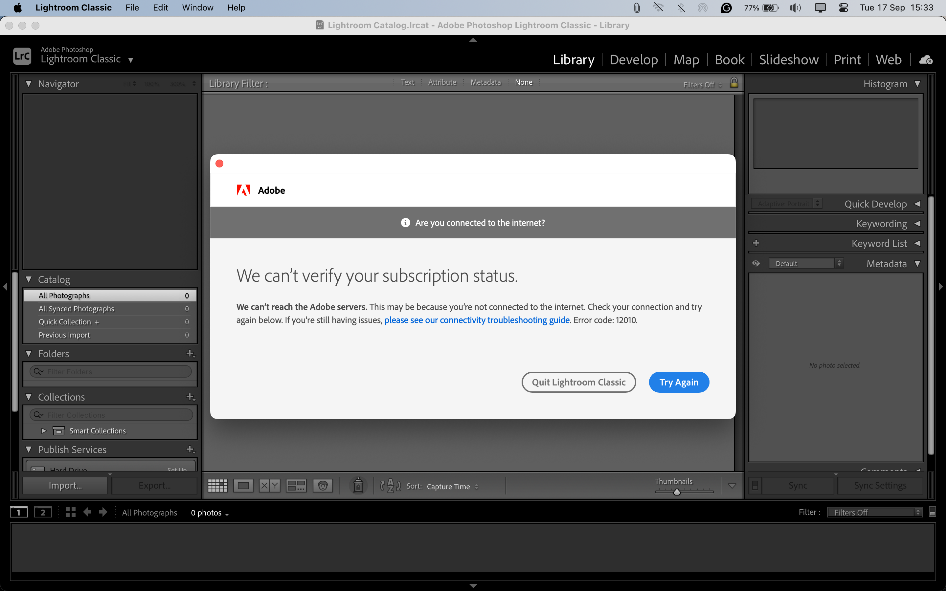The height and width of the screenshot is (591, 946).
Task: Add keyword with Keyword List plus icon
Action: coord(756,243)
